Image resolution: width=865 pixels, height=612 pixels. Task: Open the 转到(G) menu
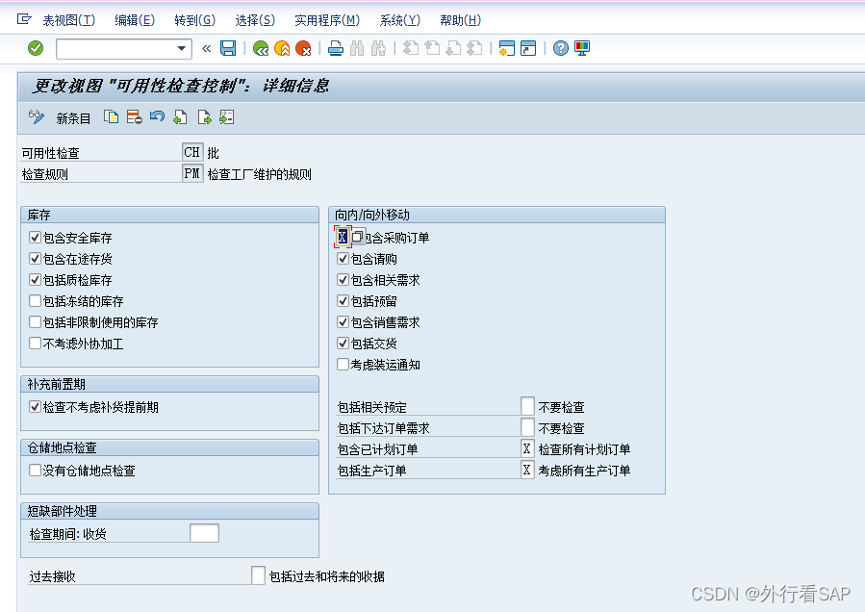194,20
